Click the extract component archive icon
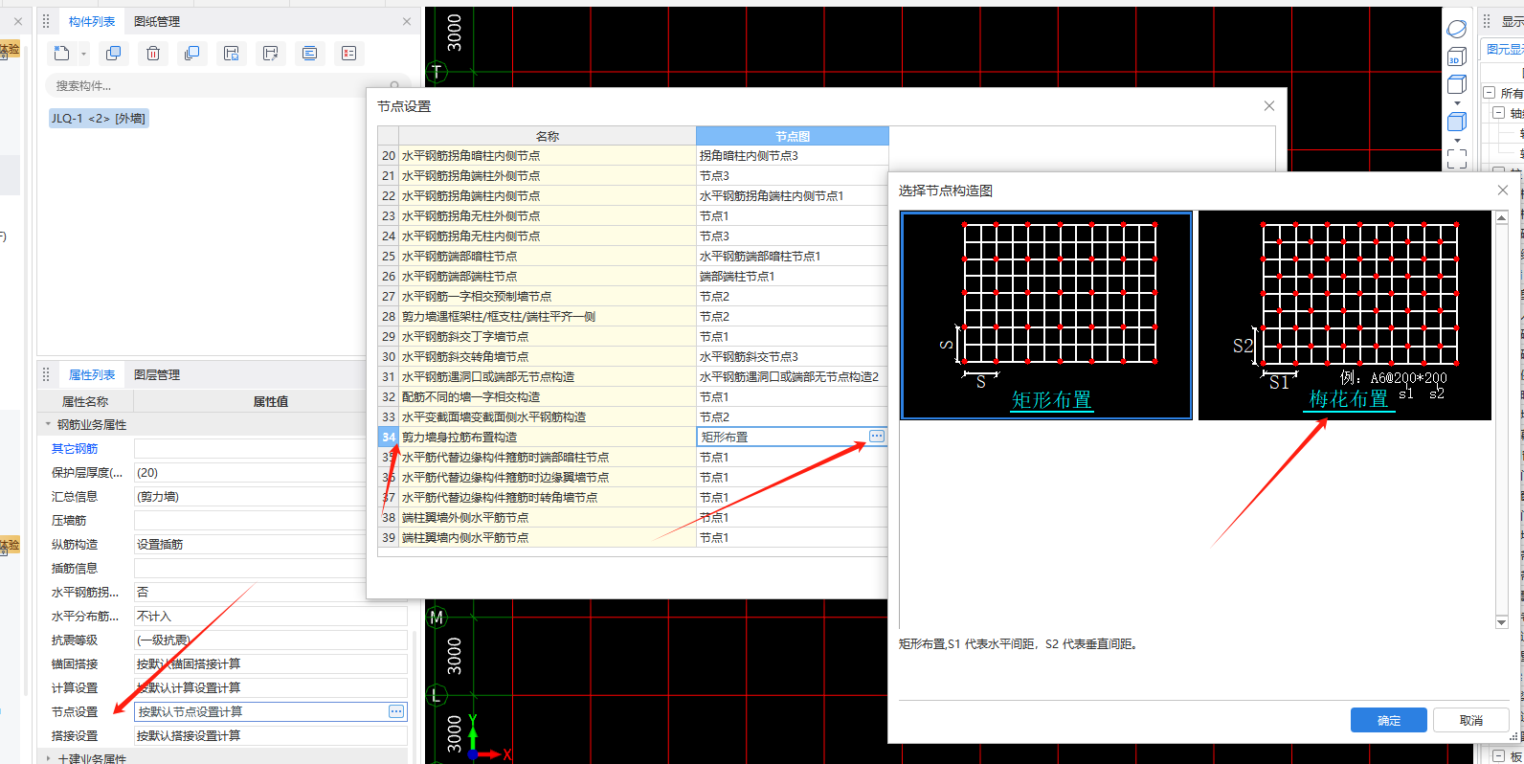 271,54
